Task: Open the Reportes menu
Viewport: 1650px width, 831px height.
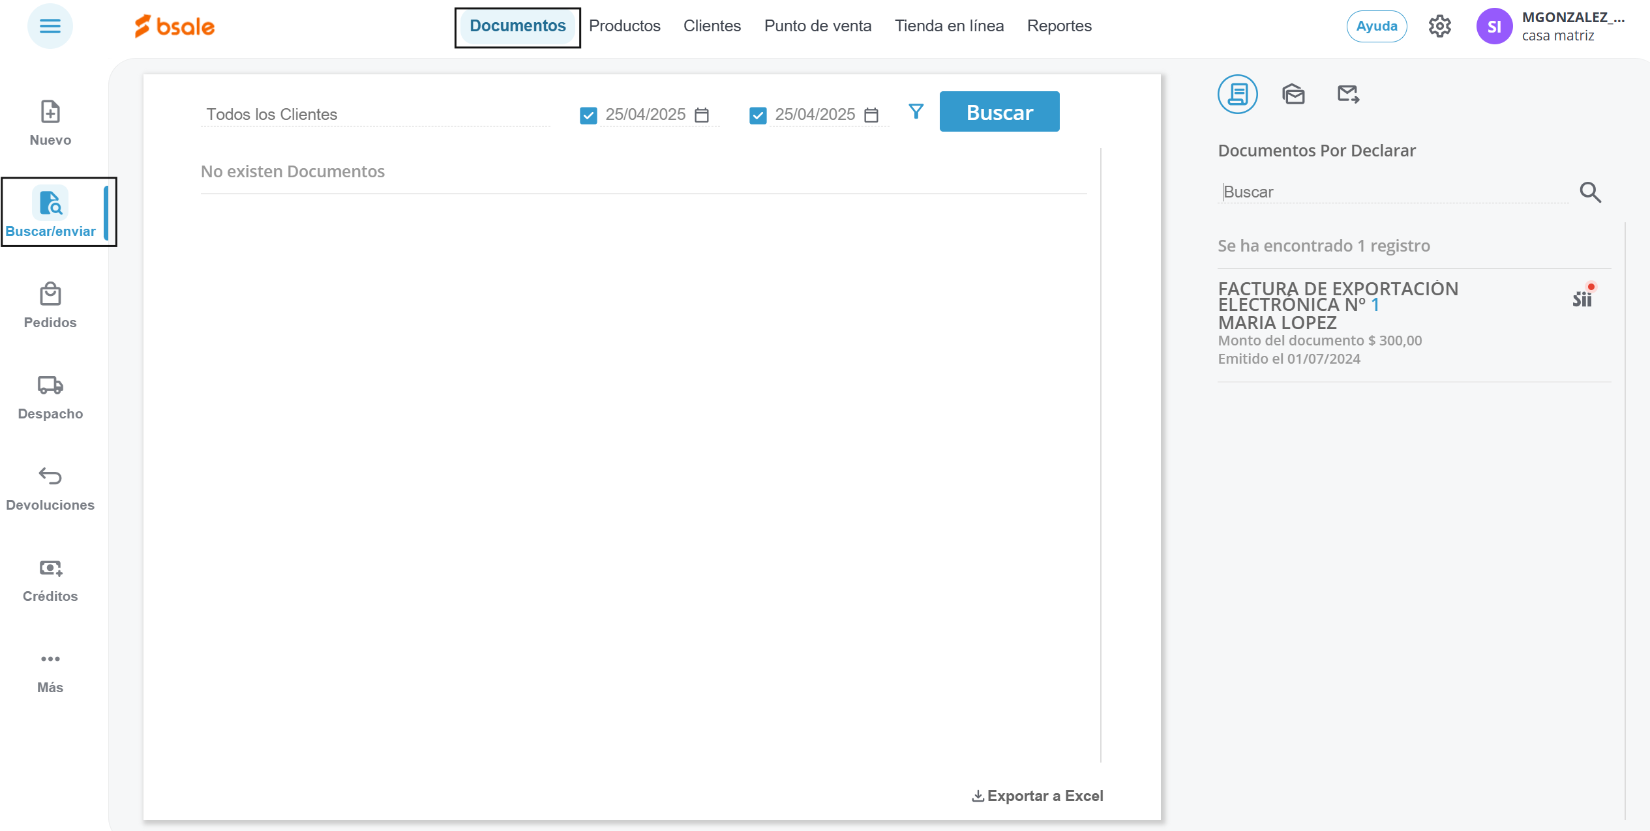Action: (1058, 26)
